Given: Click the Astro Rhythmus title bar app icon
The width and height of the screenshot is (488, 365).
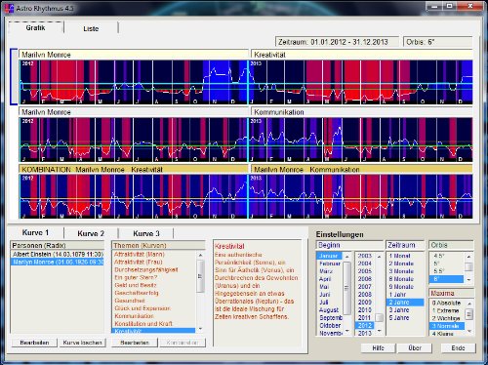Looking at the screenshot, I should click(x=9, y=8).
